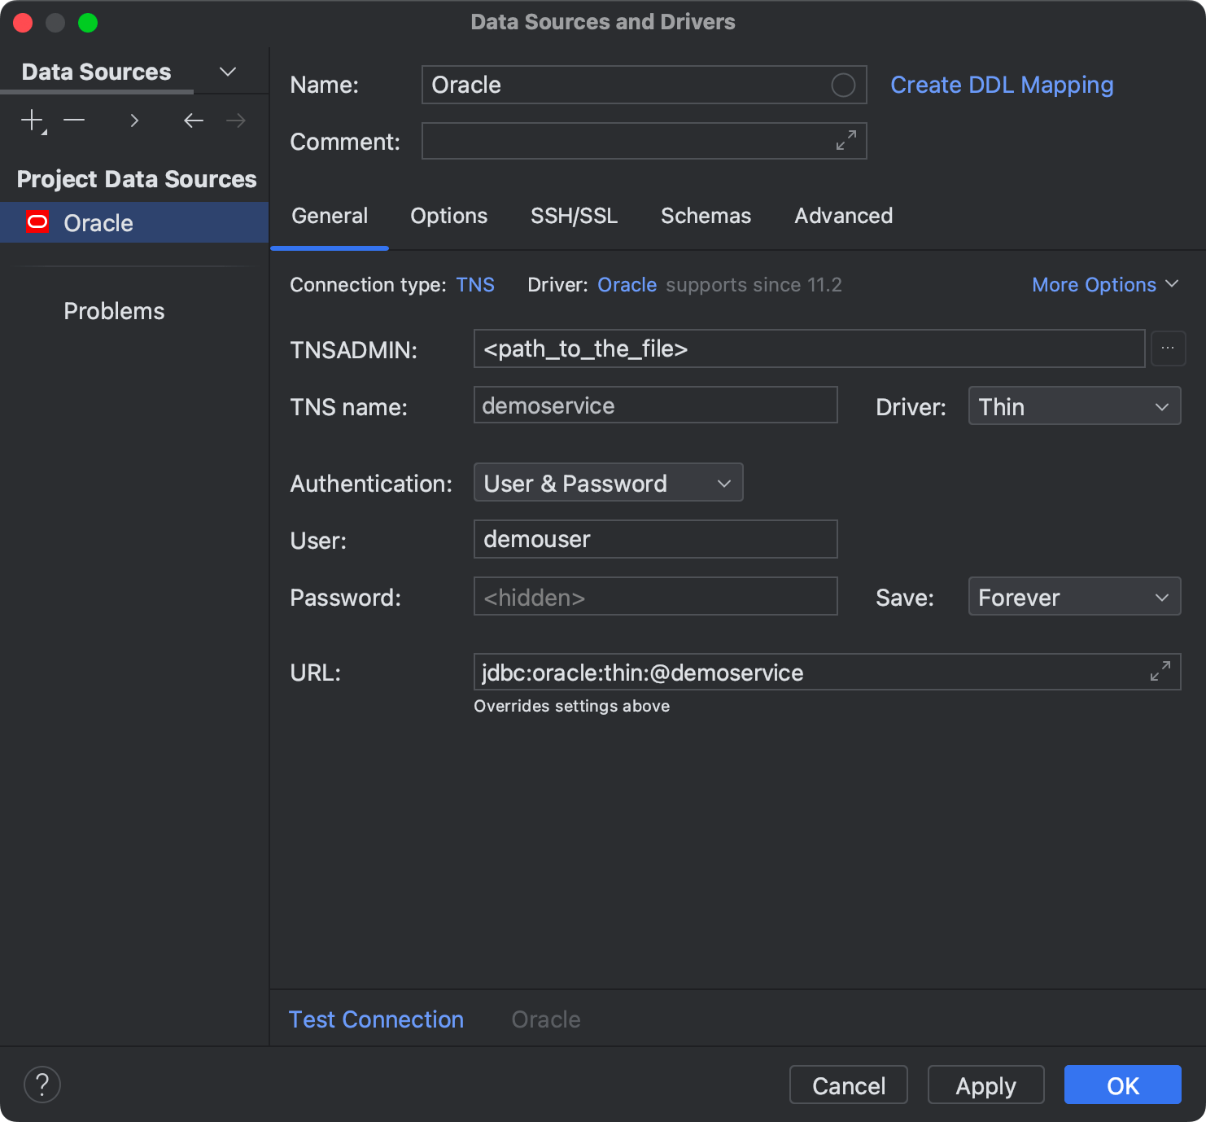Run Test Connection
The image size is (1206, 1122).
pos(376,1019)
